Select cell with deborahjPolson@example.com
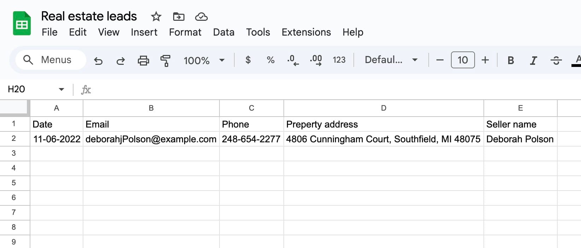The width and height of the screenshot is (581, 248). [151, 139]
